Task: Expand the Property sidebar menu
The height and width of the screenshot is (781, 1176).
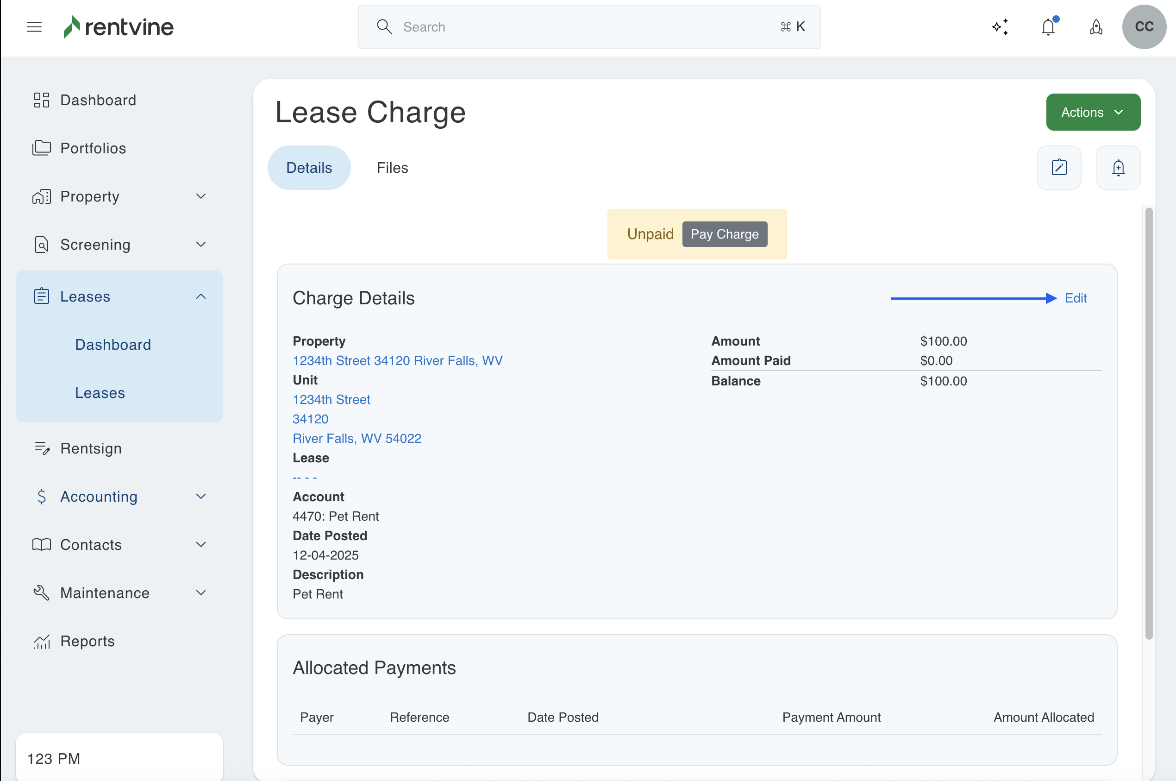Action: coord(200,196)
